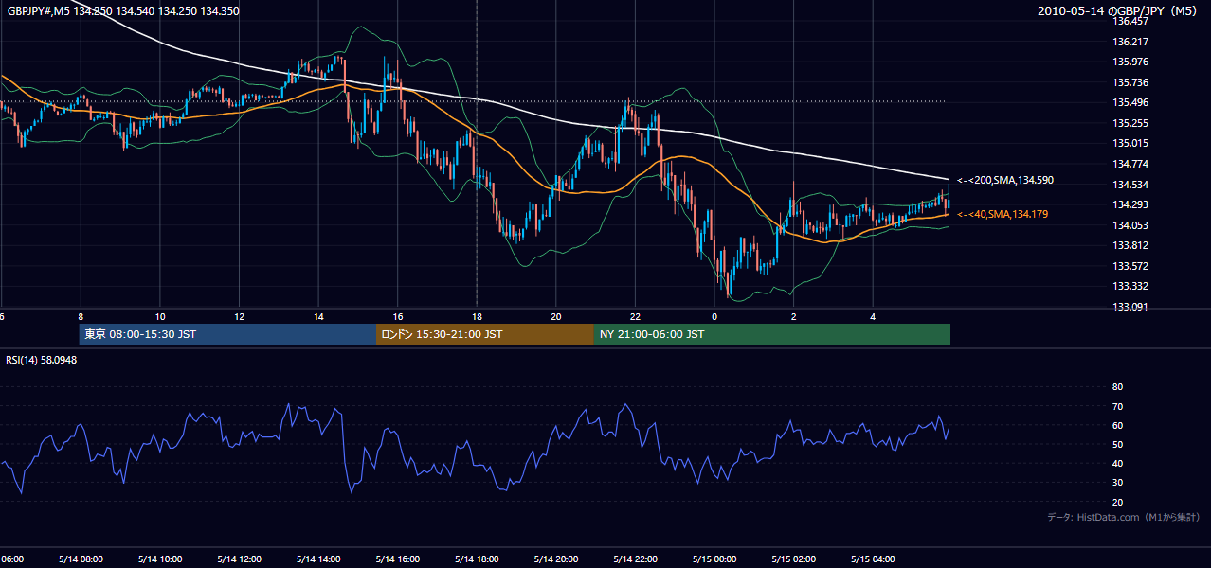
Task: Click the 134.534 price axis label
Action: click(1130, 185)
